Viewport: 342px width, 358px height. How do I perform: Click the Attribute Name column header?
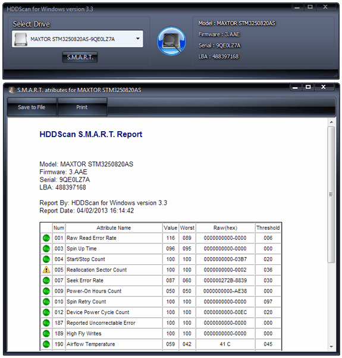[x=114, y=228]
